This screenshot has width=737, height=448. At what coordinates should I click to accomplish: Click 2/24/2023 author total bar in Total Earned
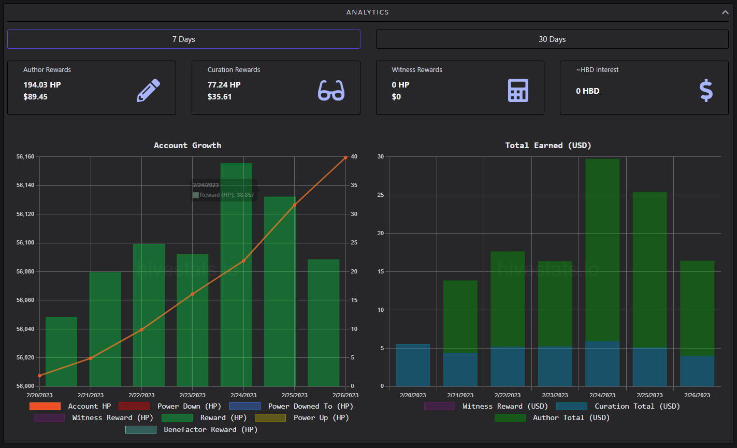coord(602,250)
